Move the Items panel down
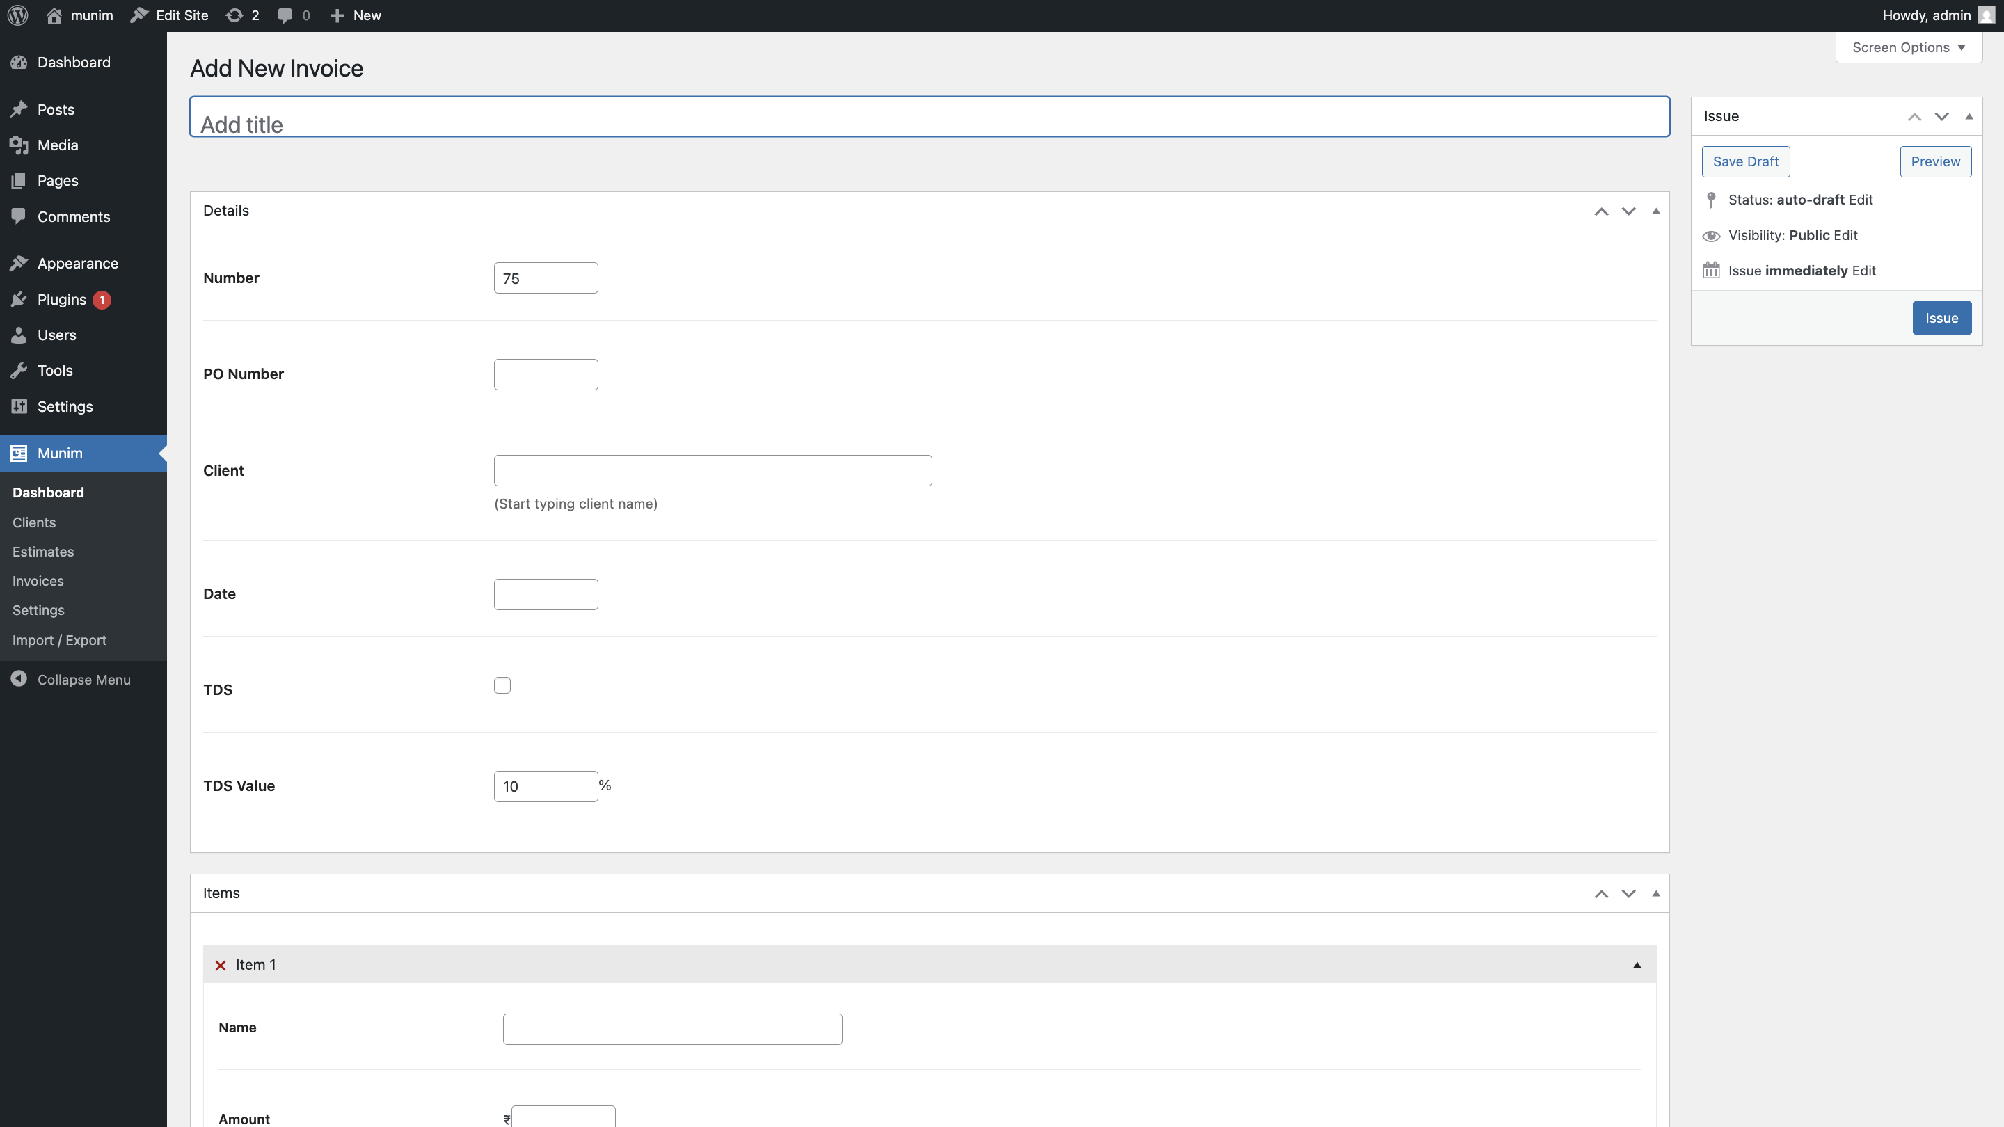The height and width of the screenshot is (1127, 2004). pyautogui.click(x=1628, y=894)
